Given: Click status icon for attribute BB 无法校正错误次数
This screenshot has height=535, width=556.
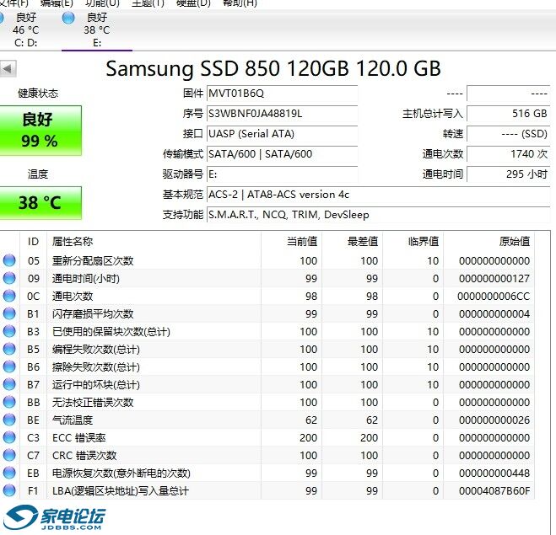Looking at the screenshot, I should click(x=9, y=402).
